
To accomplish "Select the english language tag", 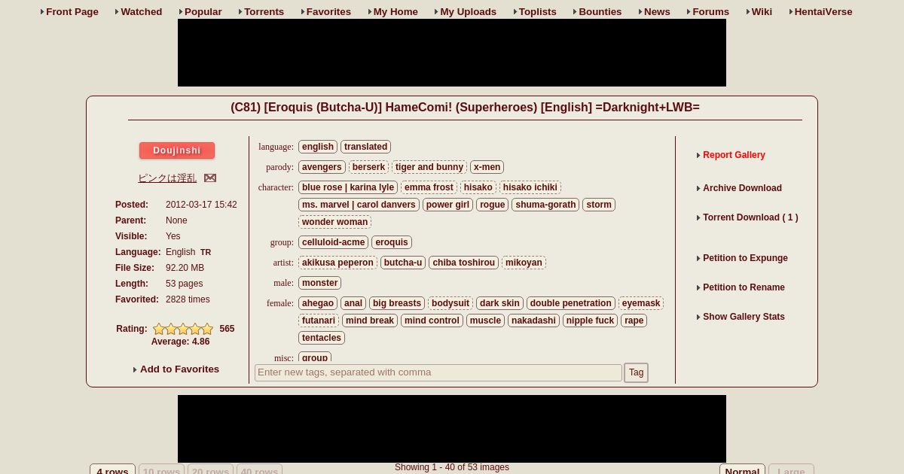I will pos(318,147).
